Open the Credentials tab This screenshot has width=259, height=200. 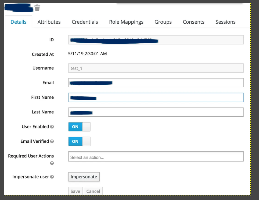pos(85,22)
